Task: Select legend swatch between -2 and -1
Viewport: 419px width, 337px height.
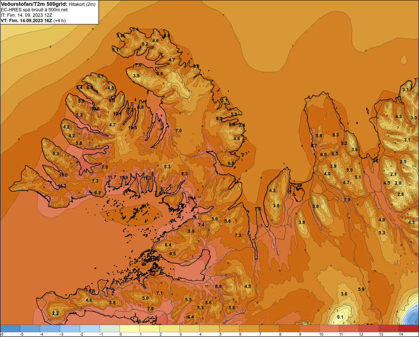Action: pyautogui.click(x=90, y=328)
